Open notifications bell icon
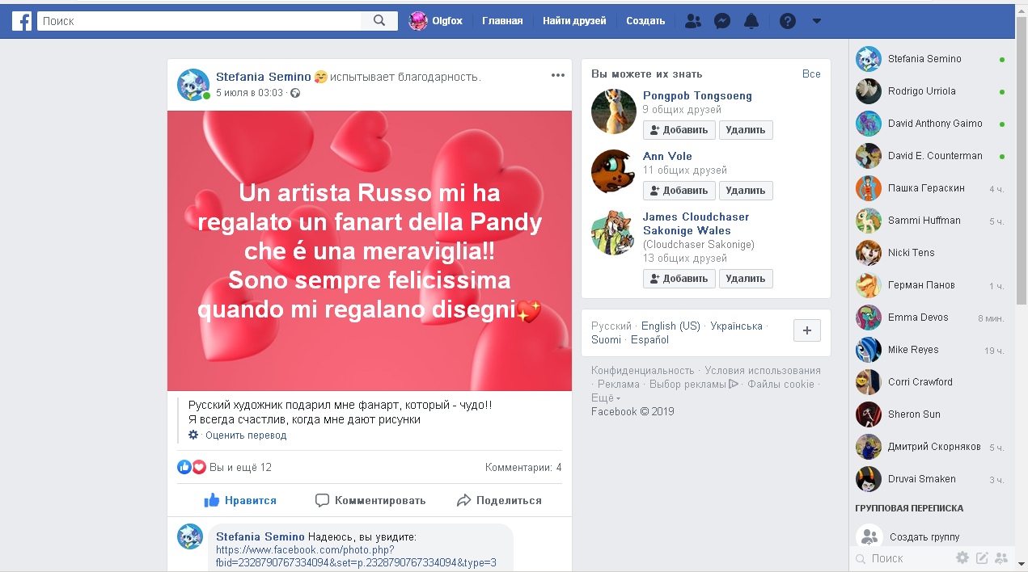 coord(751,21)
